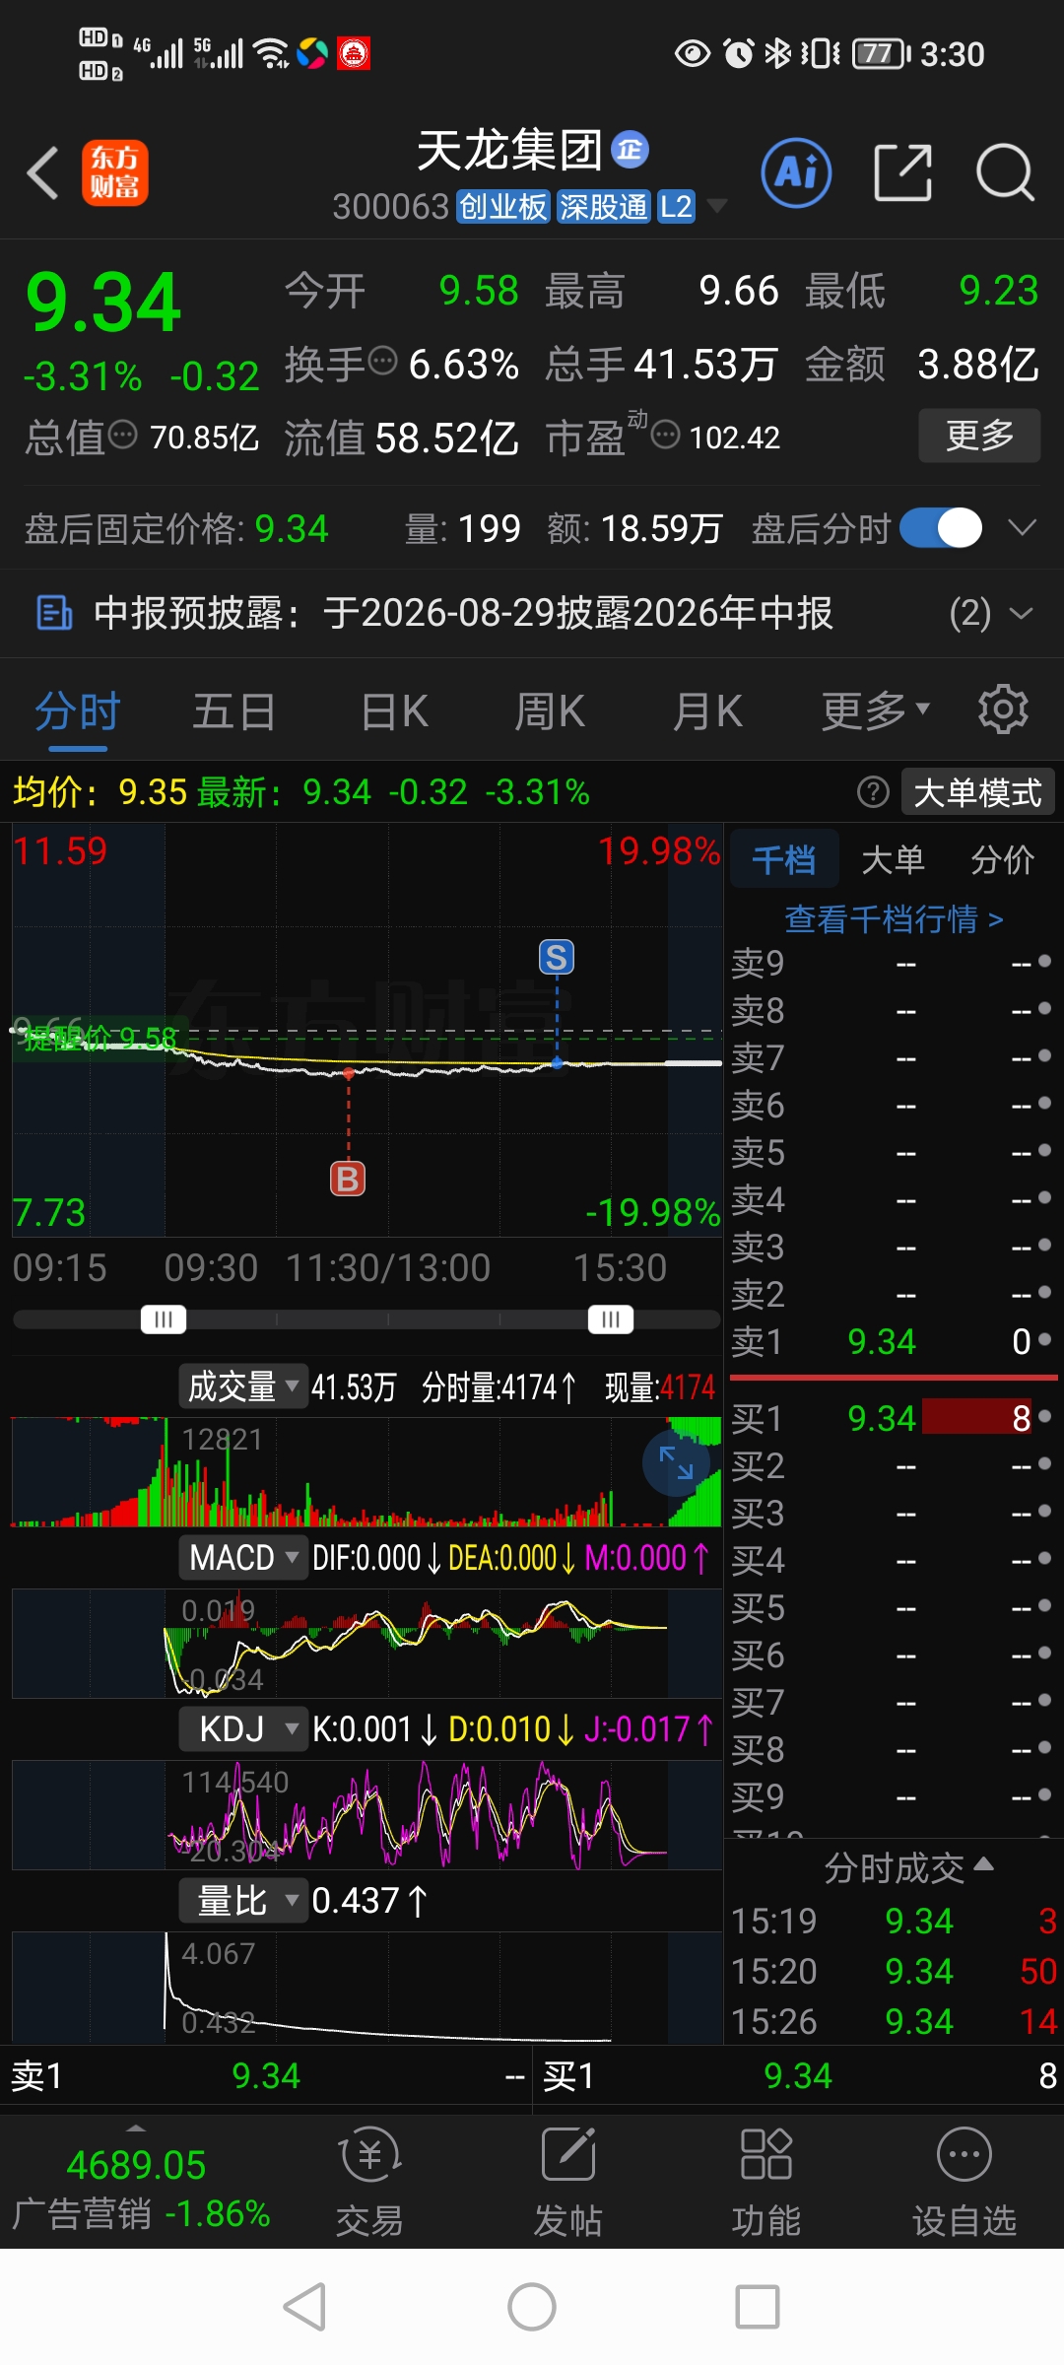Tap bottom 买1 9.34 quote bar
This screenshot has width=1064, height=2365.
[x=799, y=2075]
